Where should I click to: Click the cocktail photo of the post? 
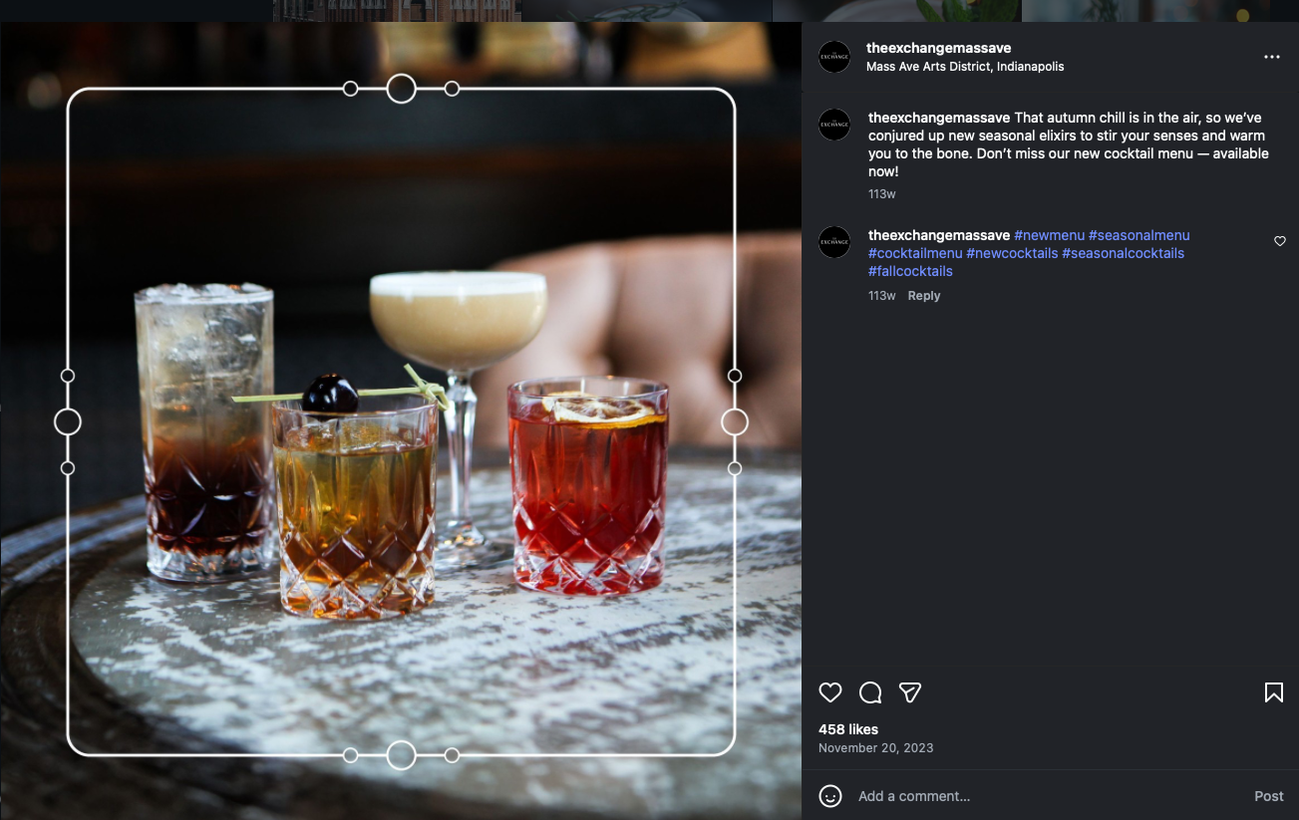coord(401,420)
